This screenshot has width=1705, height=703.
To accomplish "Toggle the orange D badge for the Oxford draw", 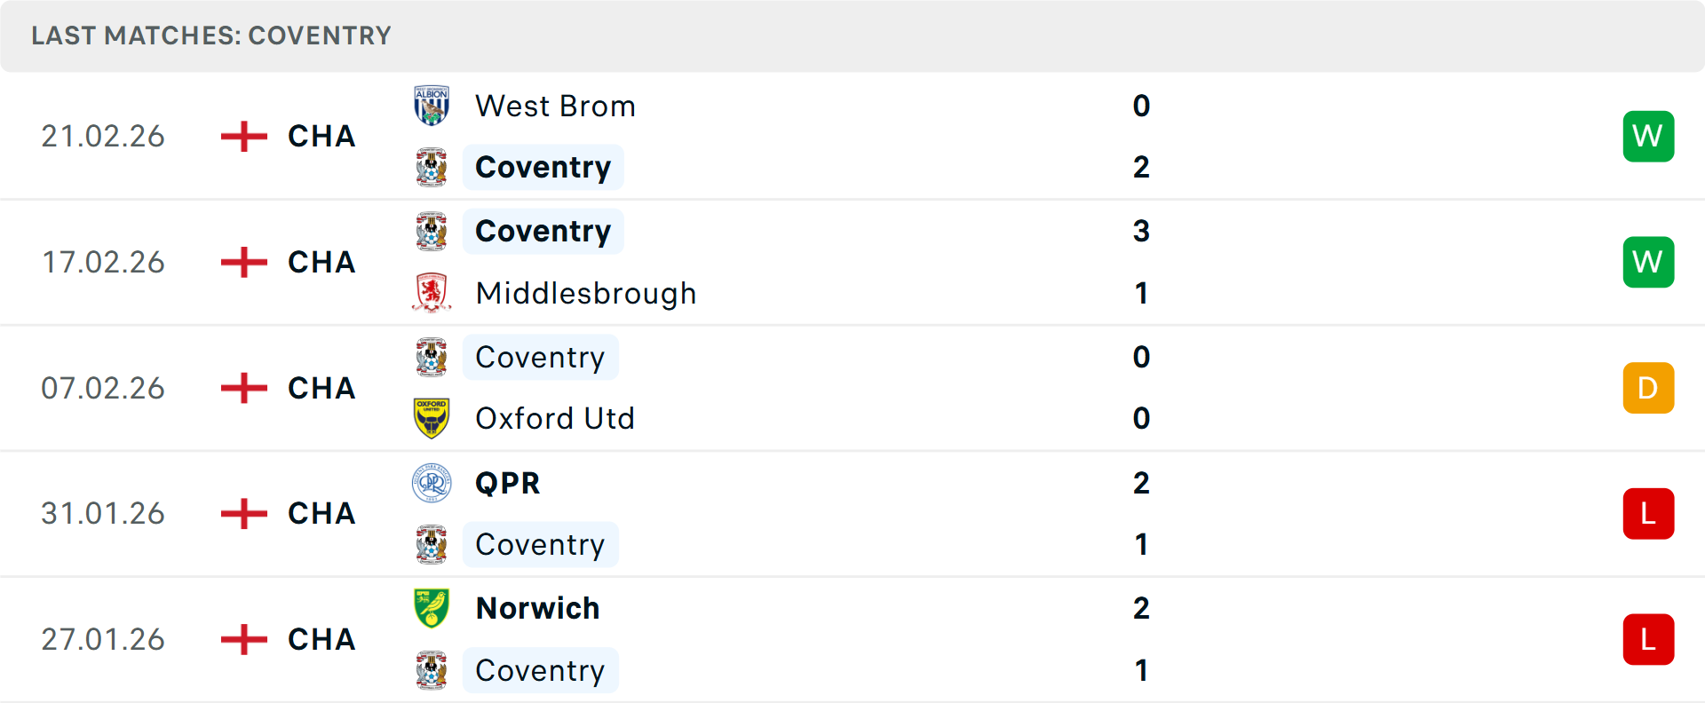I will click(1648, 388).
